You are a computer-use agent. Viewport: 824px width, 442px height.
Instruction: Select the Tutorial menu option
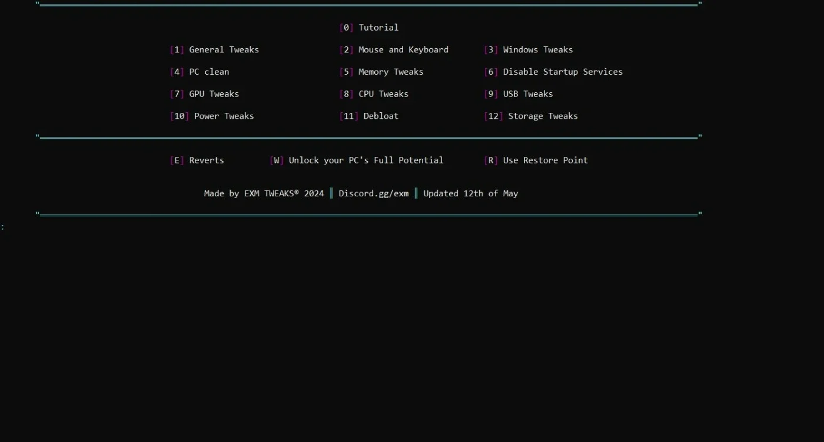coord(369,28)
